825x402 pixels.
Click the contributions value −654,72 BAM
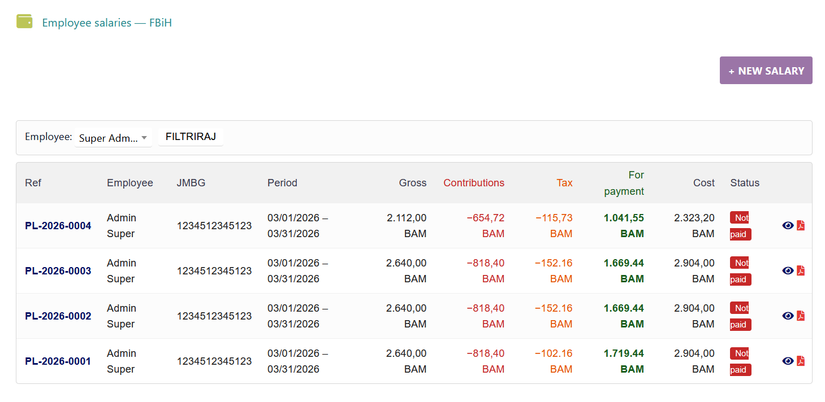[x=486, y=226]
